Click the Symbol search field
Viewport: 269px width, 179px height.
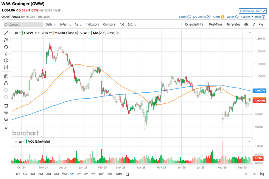[23, 24]
